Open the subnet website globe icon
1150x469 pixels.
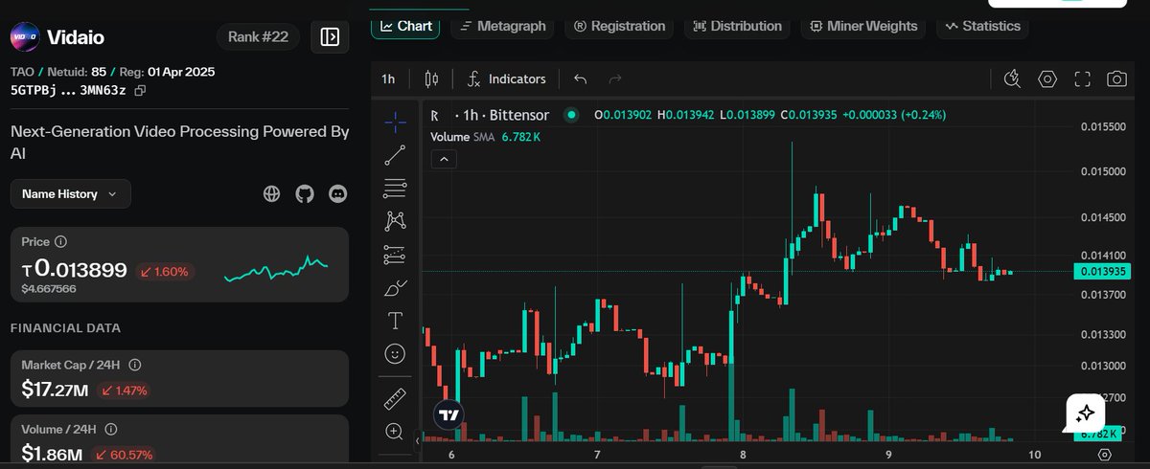[x=272, y=194]
